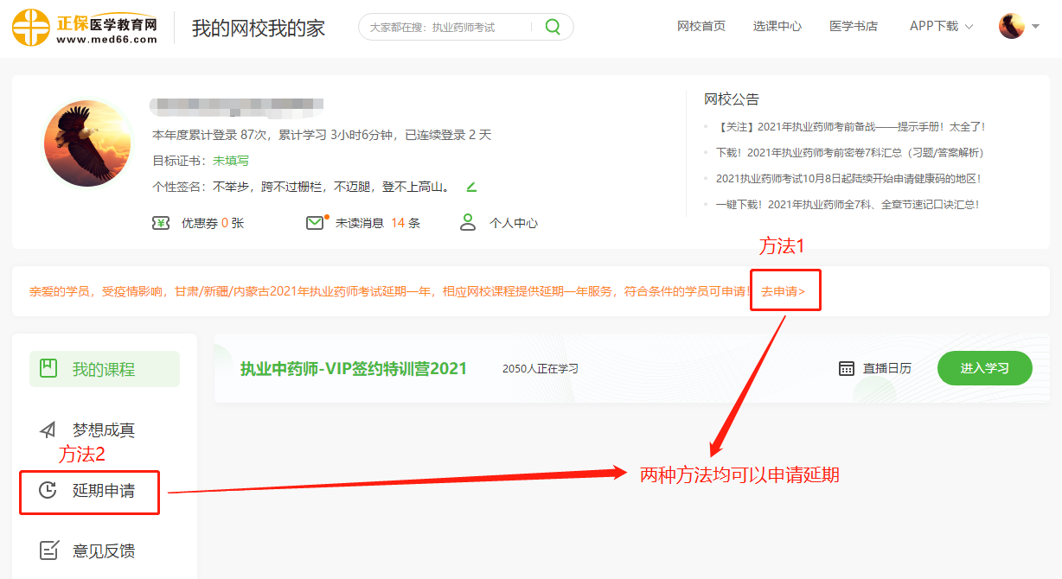The height and width of the screenshot is (579, 1062).
Task: Open the user avatar dropdown arrow
Action: pyautogui.click(x=1036, y=27)
